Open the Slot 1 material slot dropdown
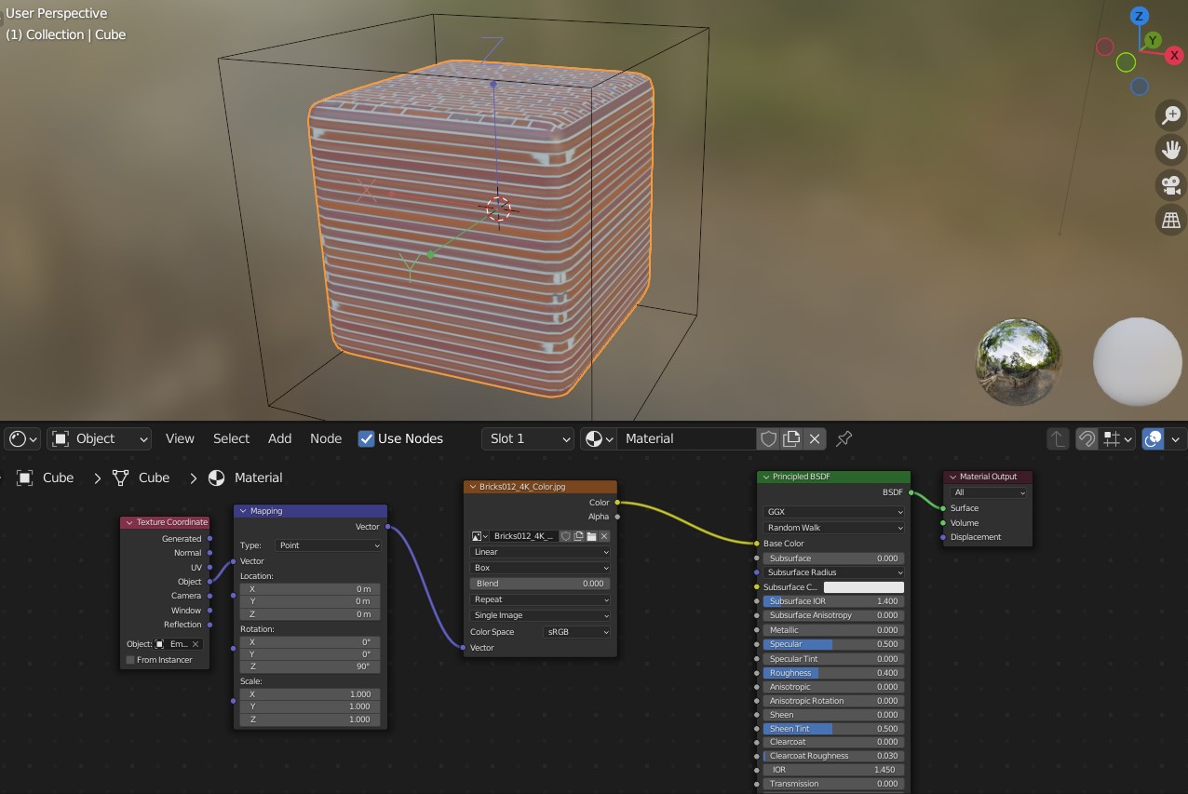This screenshot has height=794, width=1188. [x=528, y=438]
